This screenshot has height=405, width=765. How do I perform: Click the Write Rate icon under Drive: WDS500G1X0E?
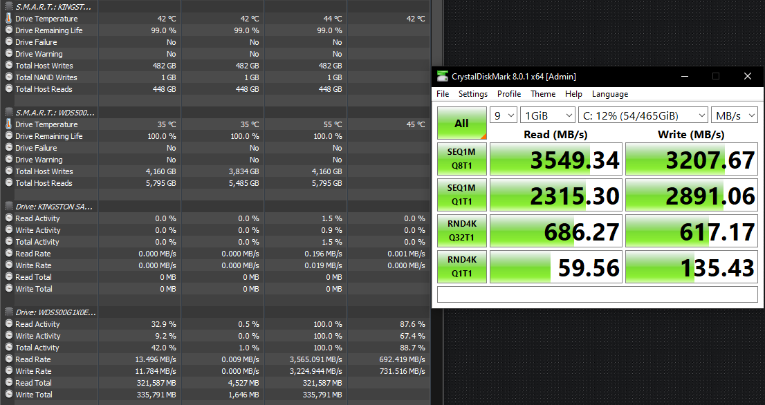pos(9,371)
